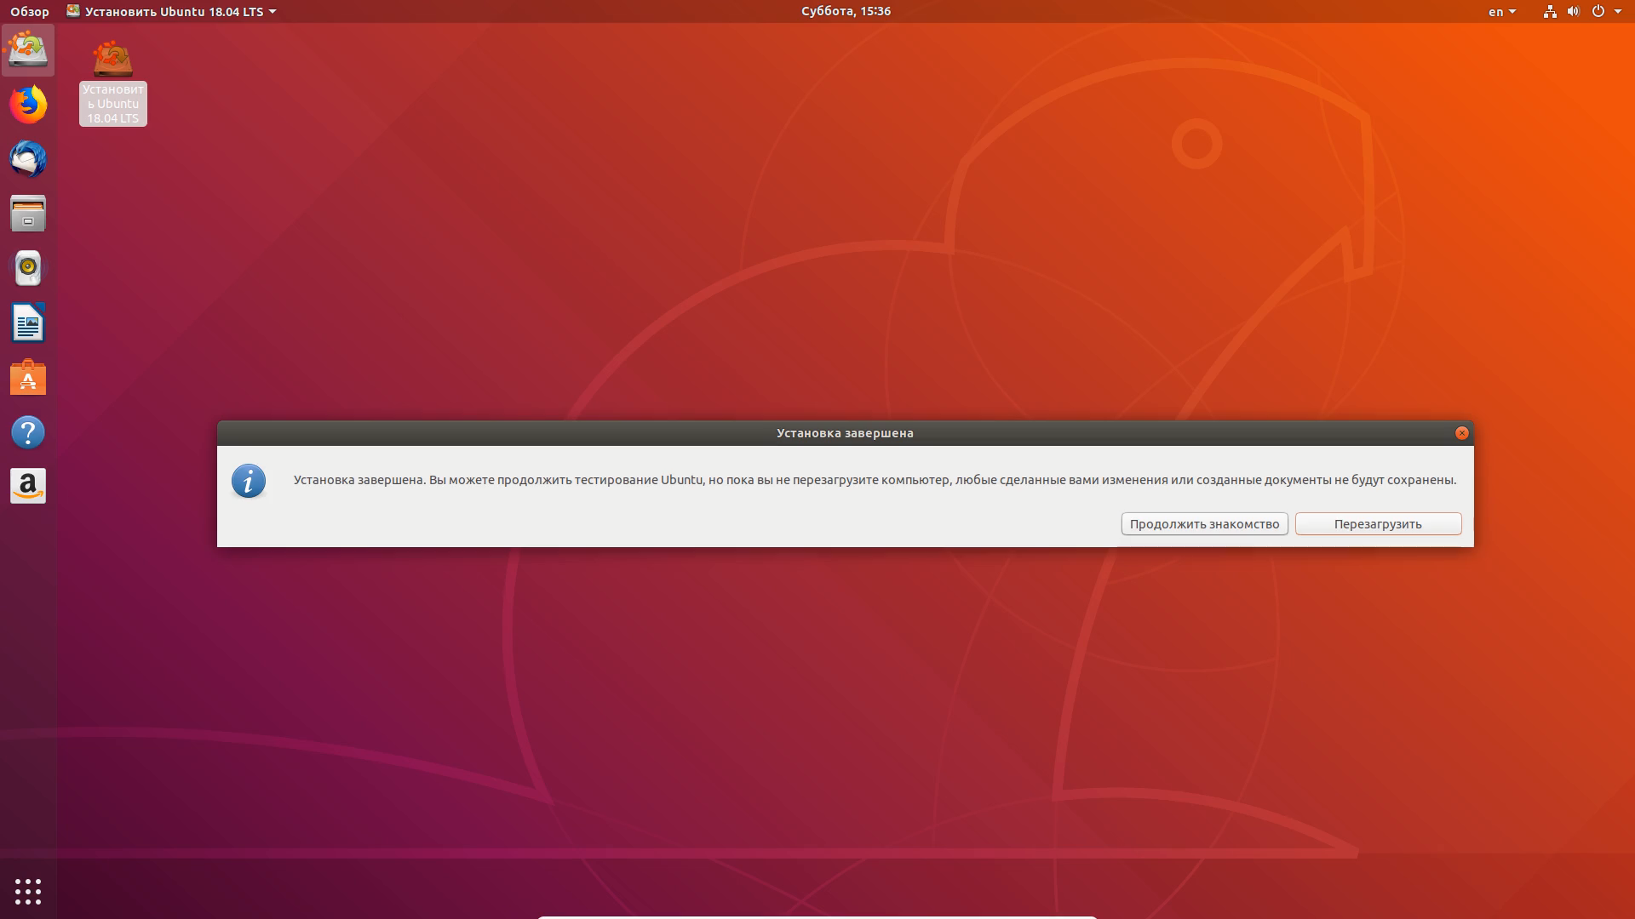
Task: Open the en keyboard layout dropdown
Action: point(1501,11)
